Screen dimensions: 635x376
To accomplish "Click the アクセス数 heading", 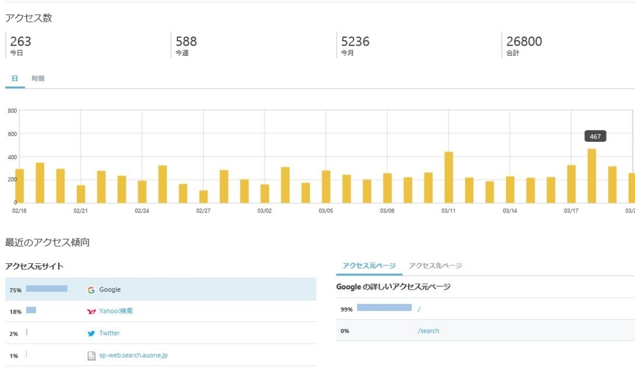I will pyautogui.click(x=29, y=18).
